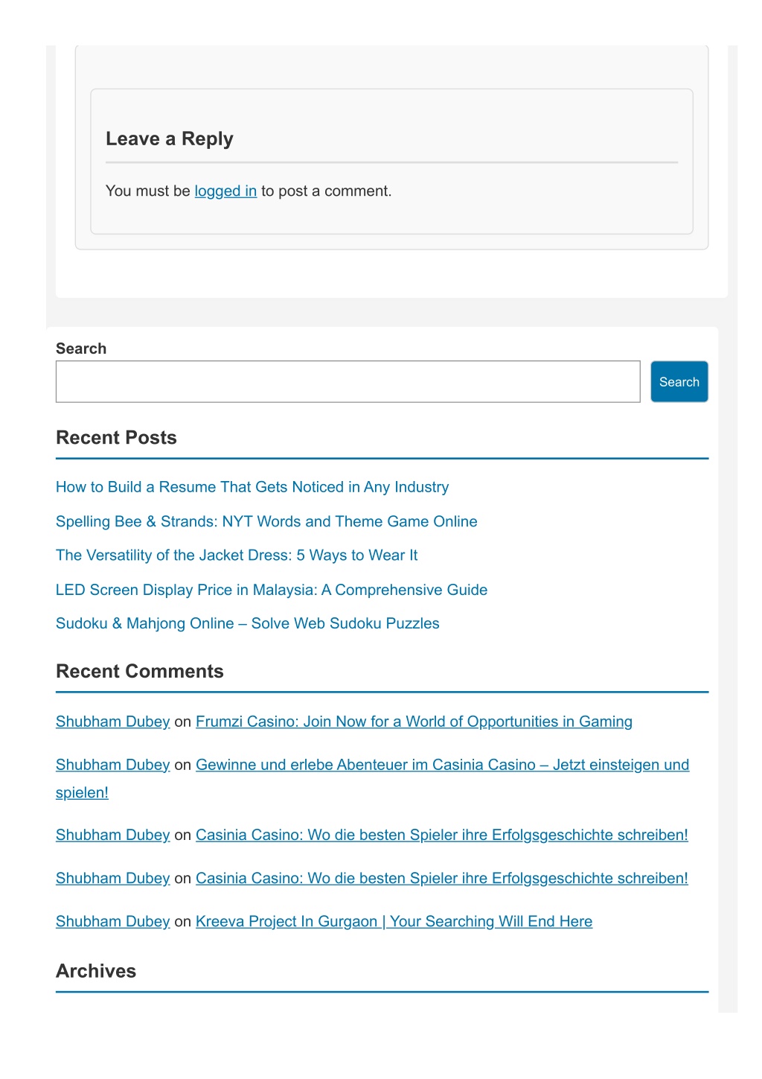Open 'How to Build a Resume' post

(252, 487)
